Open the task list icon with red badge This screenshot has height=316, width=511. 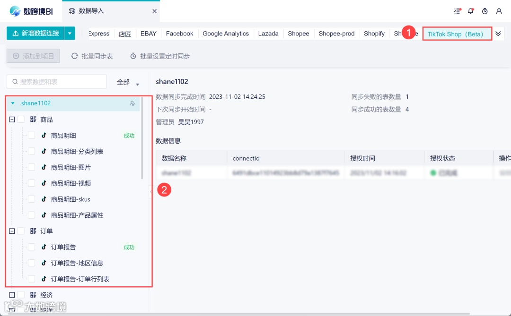pyautogui.click(x=457, y=11)
